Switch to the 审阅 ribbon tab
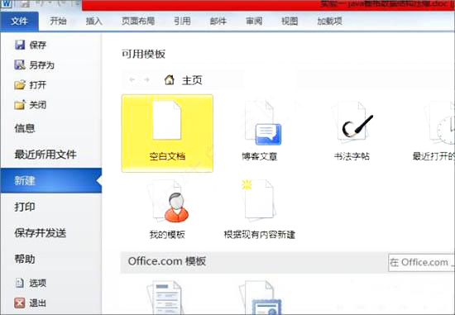Viewport: 455px width, 315px height. click(x=254, y=21)
